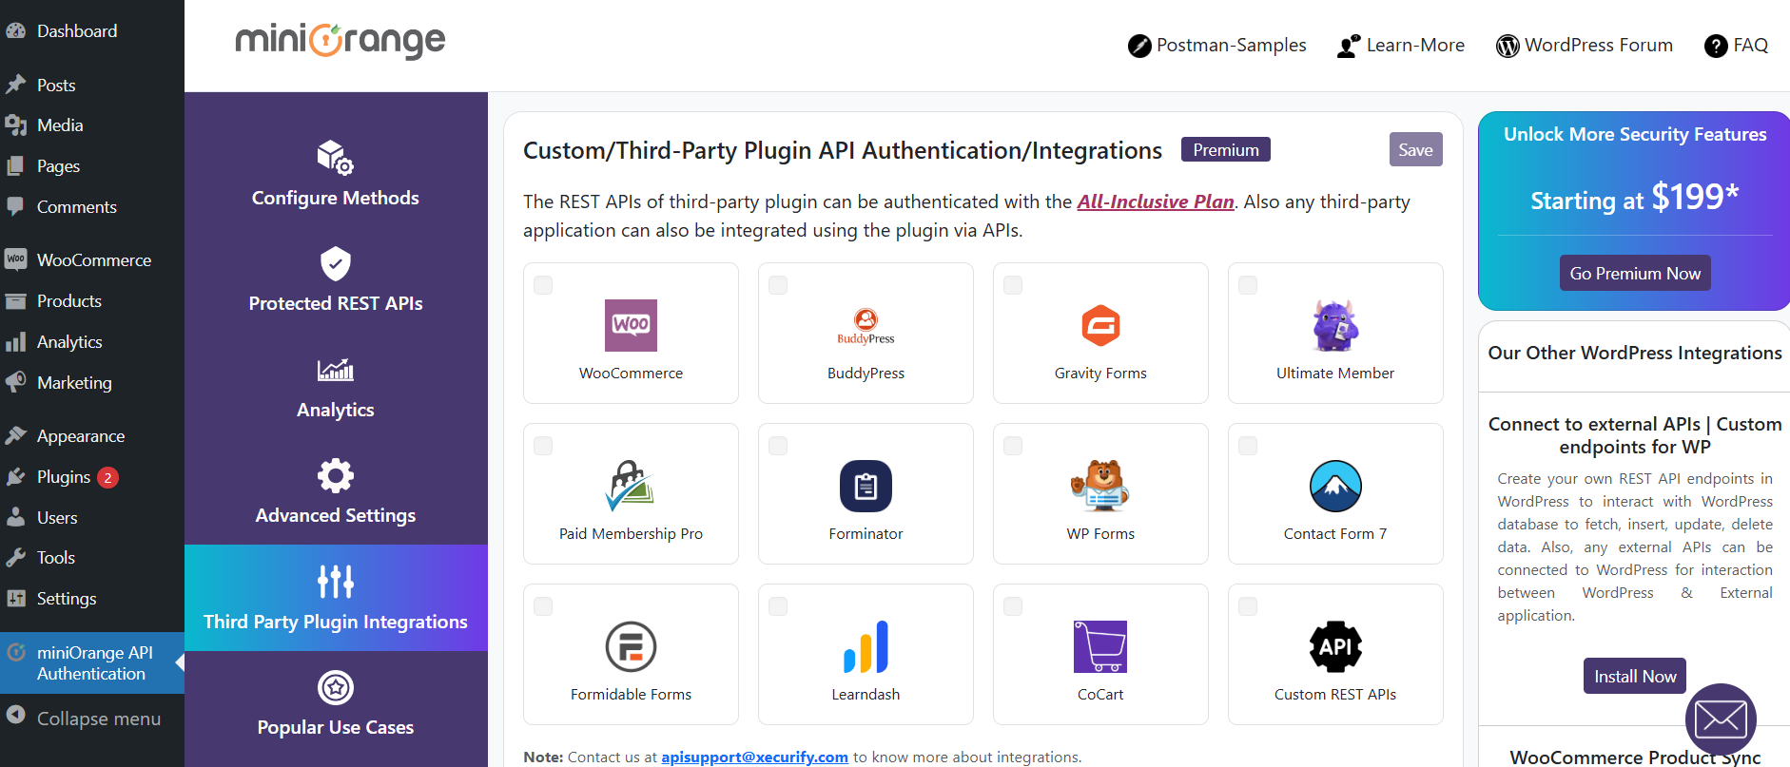Enable the Gravity Forms integration checkbox

(x=1013, y=285)
